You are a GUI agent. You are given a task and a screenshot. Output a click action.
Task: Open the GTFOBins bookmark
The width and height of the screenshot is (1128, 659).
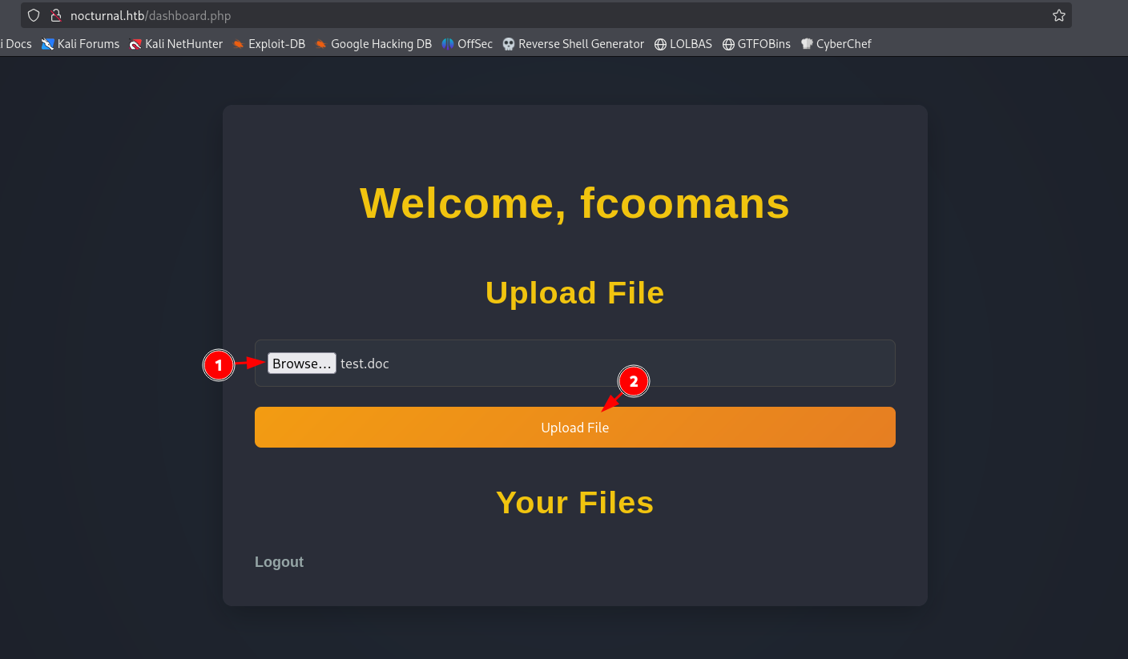(x=756, y=44)
